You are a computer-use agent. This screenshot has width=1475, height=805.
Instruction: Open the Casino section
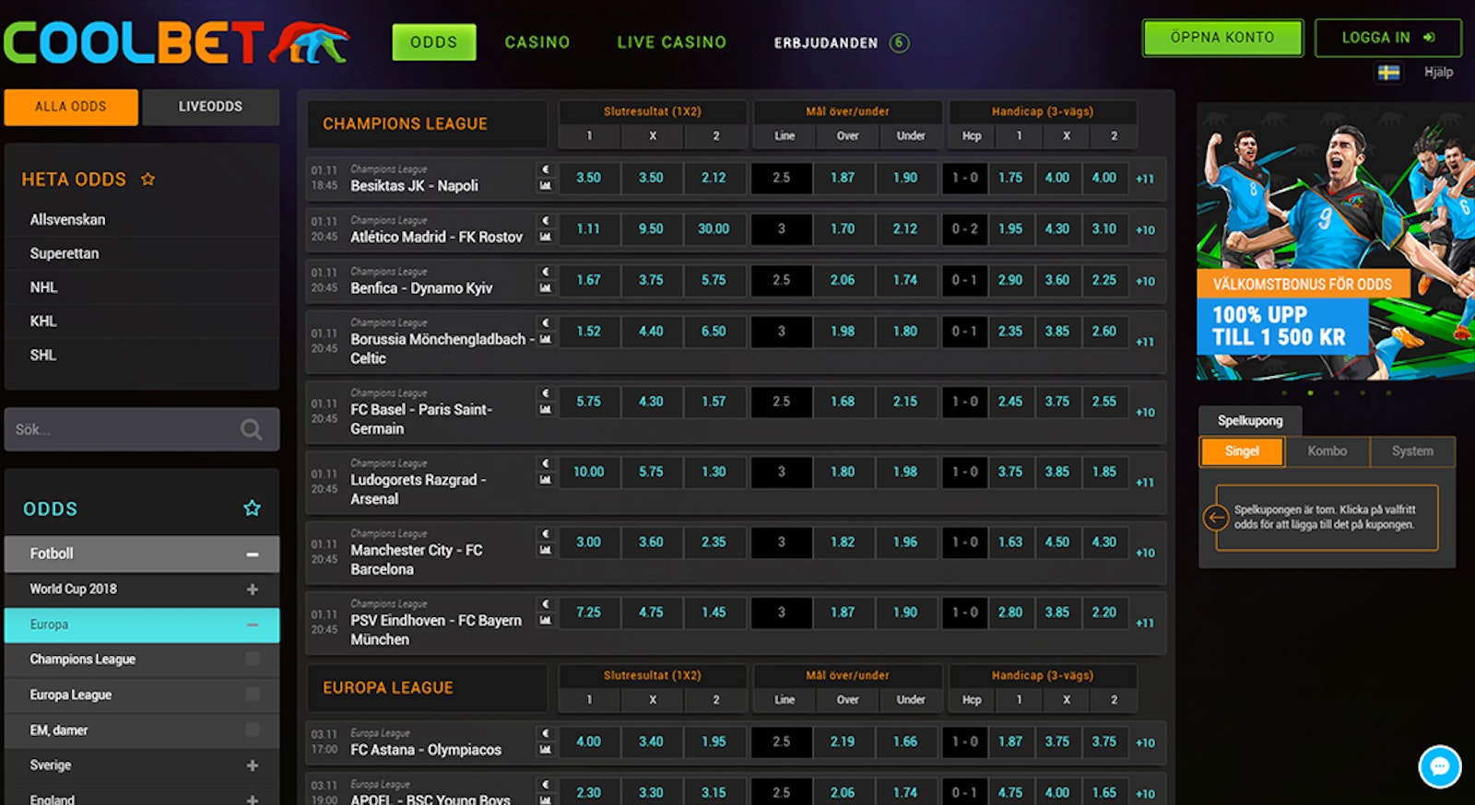coord(537,42)
